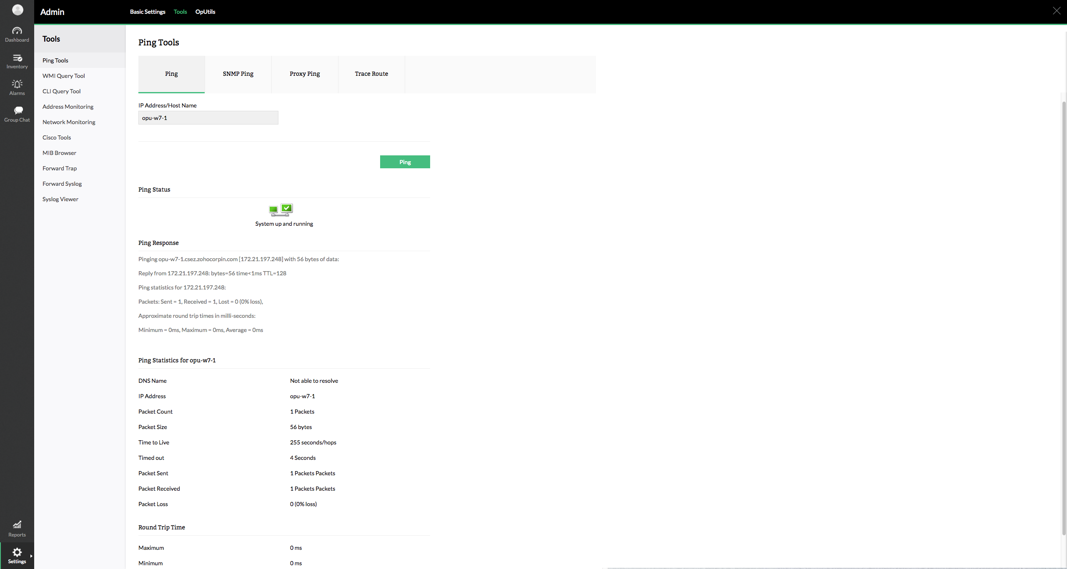The width and height of the screenshot is (1067, 569).
Task: Click the user profile avatar icon
Action: (18, 10)
